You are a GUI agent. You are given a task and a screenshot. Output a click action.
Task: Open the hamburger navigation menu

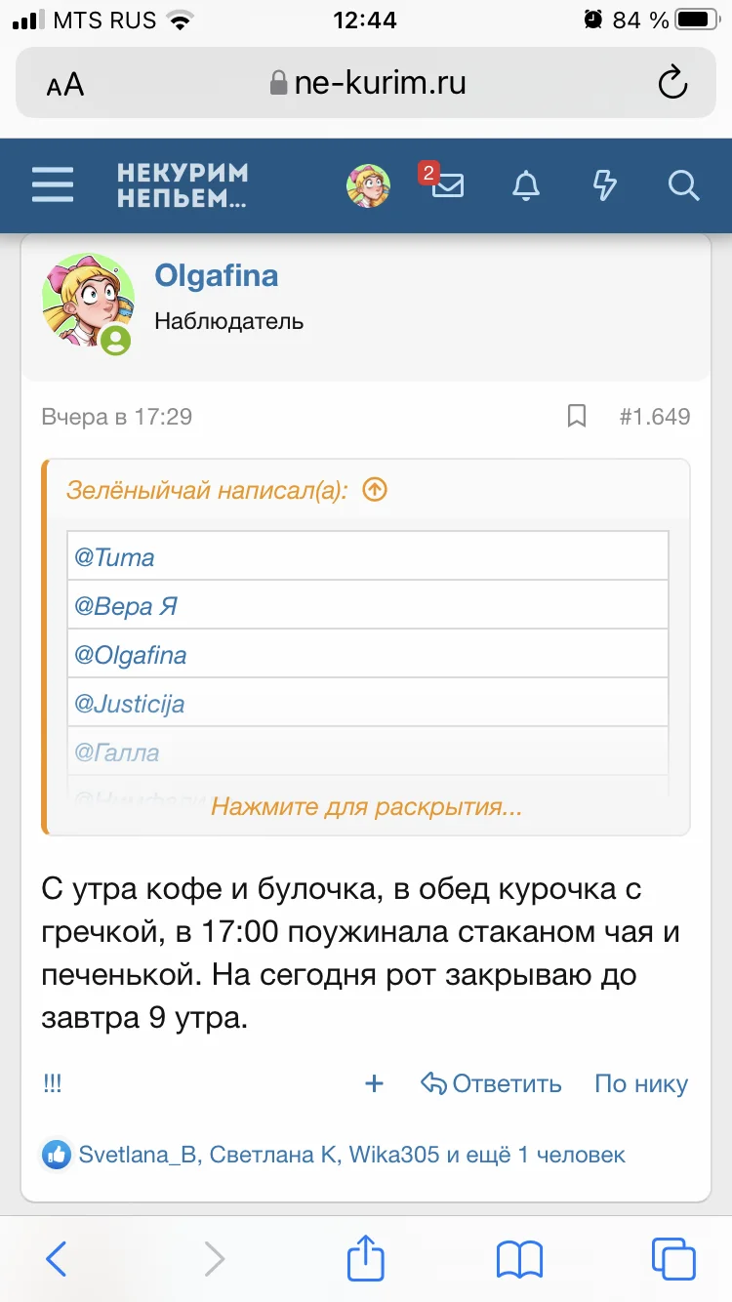pyautogui.click(x=53, y=184)
